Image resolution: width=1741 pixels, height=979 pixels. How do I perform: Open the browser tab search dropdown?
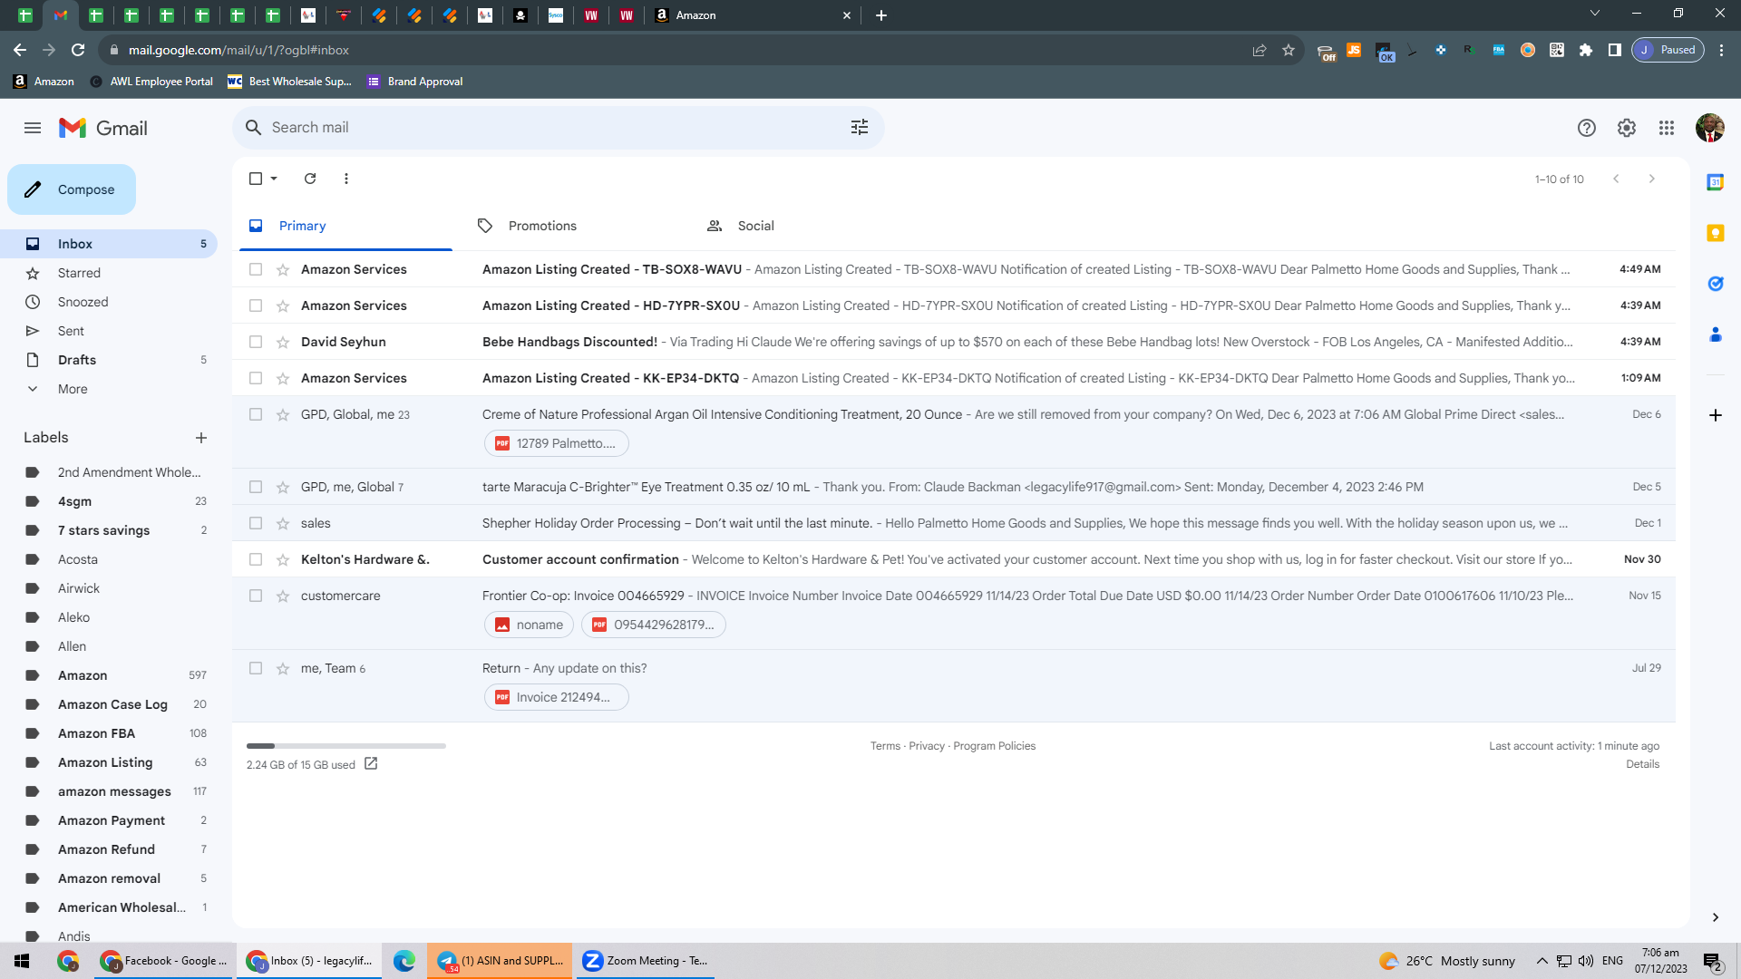click(1595, 14)
